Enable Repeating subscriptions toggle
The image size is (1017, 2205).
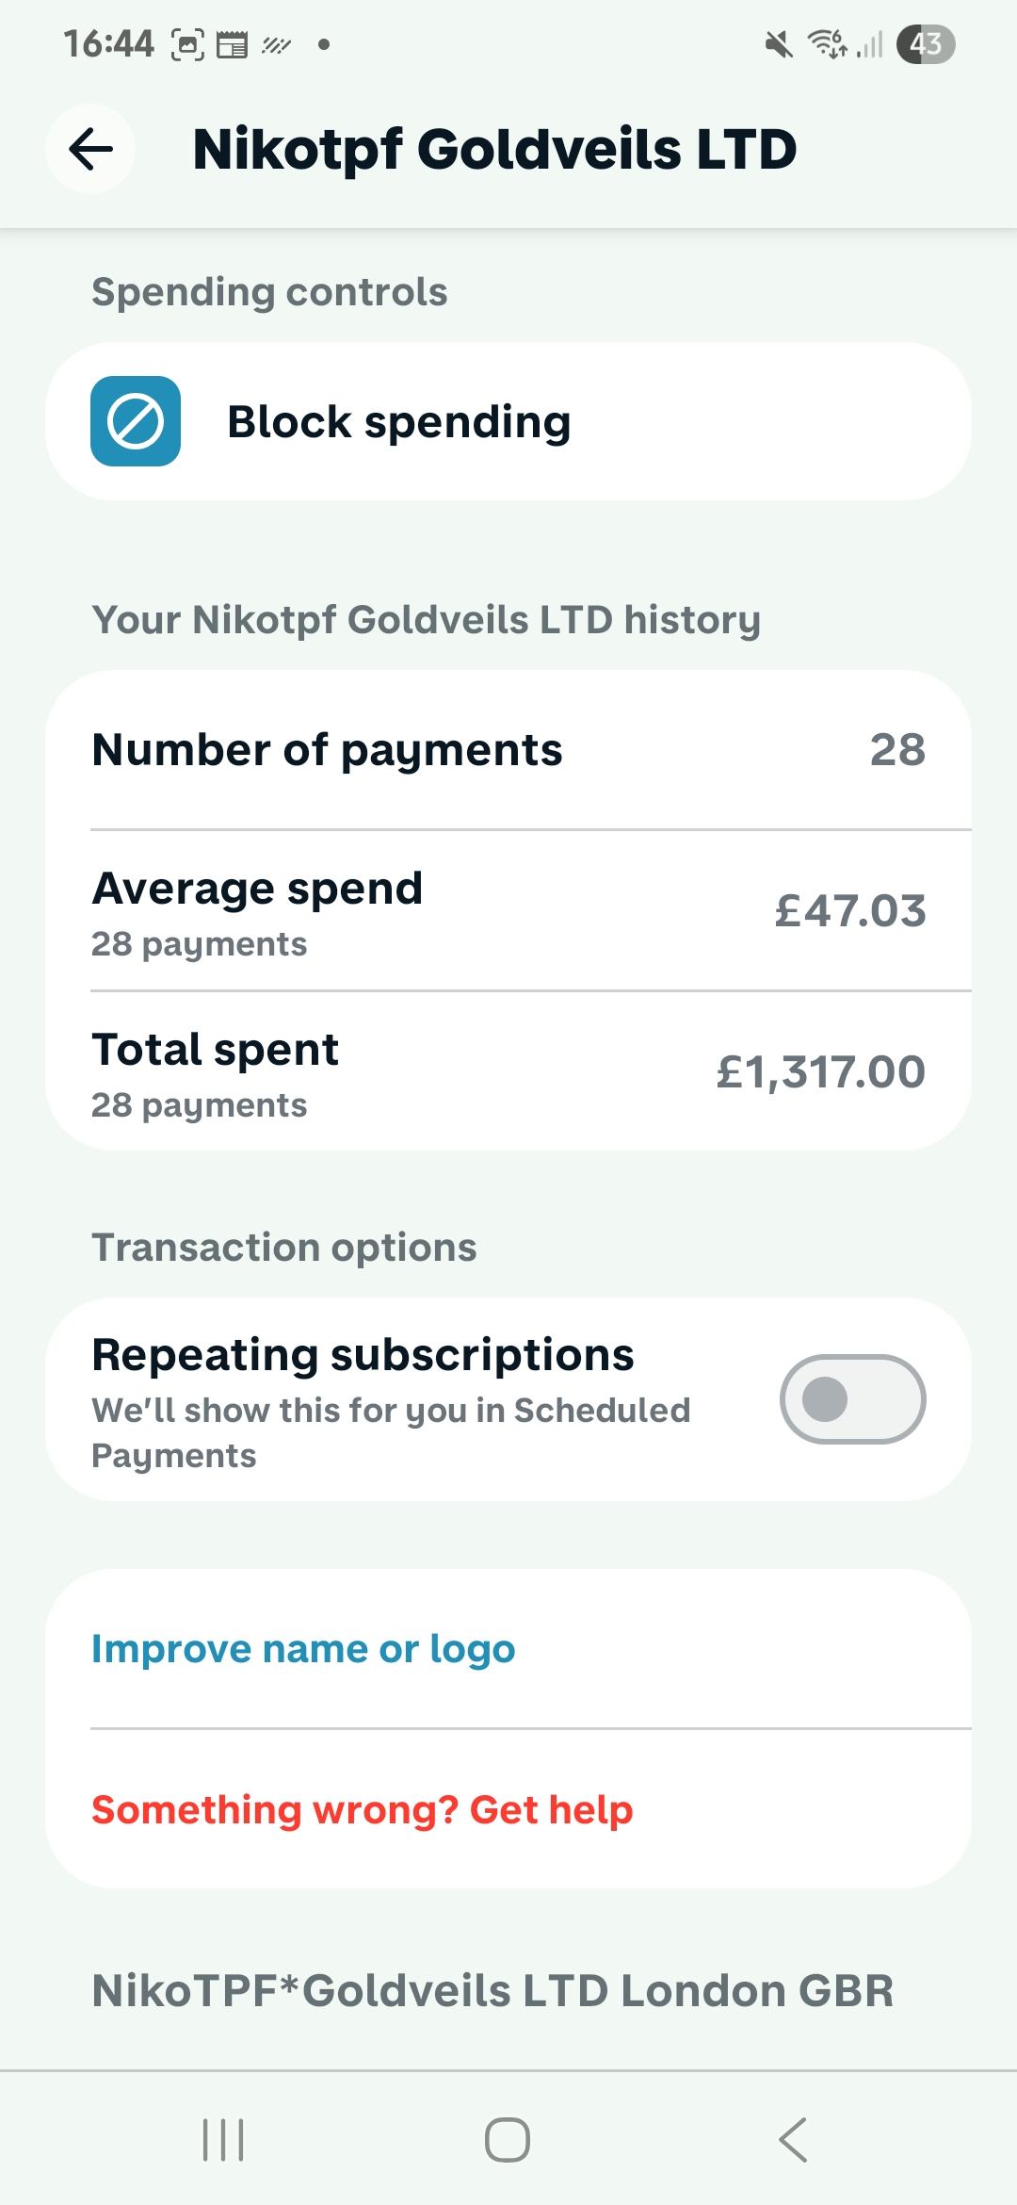click(x=852, y=1399)
